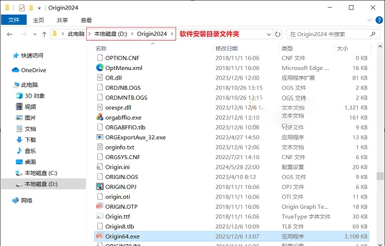Viewport: 385px width, 246px height.
Task: Select the ORGABFFIO.tlb file name
Action: [x=125, y=127]
